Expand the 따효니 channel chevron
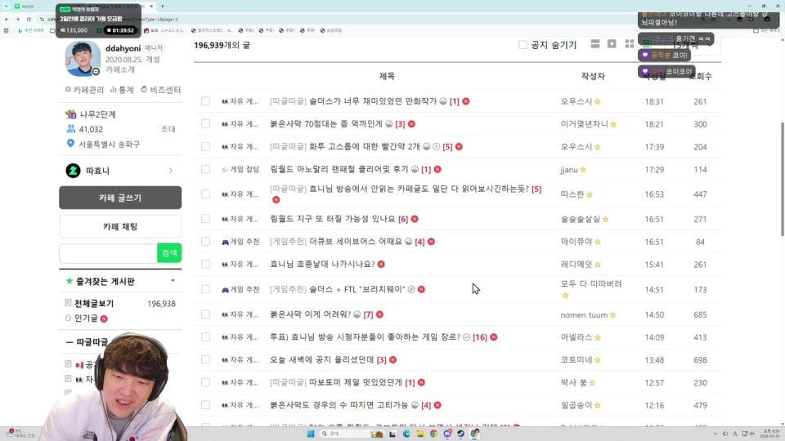 pyautogui.click(x=170, y=171)
